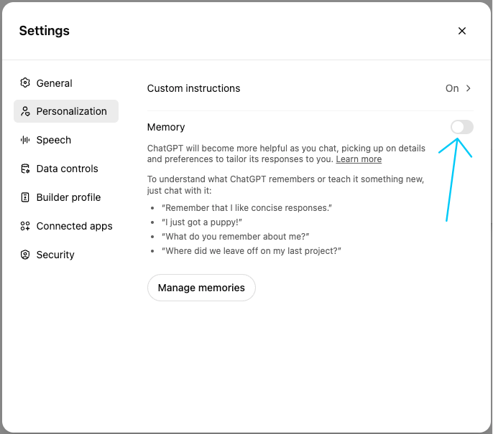
Task: Click the Security shield icon
Action: [25, 255]
